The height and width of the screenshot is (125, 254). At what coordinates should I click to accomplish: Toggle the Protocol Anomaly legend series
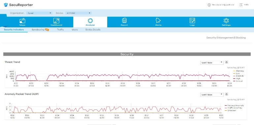(x=234, y=106)
